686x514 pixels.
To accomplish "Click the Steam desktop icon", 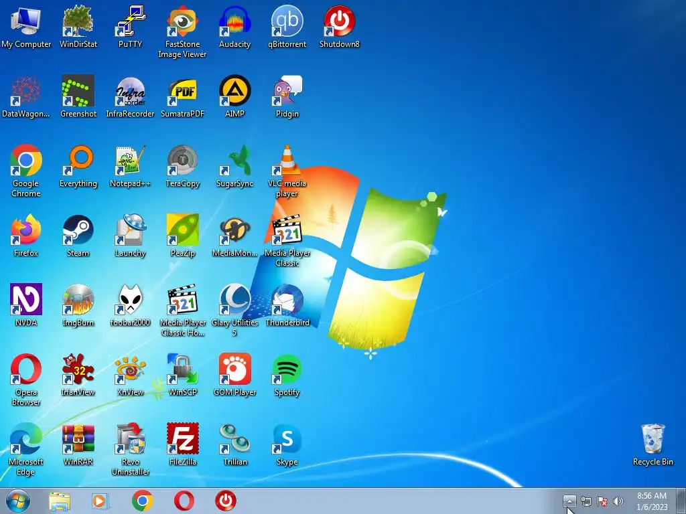I will [x=78, y=236].
